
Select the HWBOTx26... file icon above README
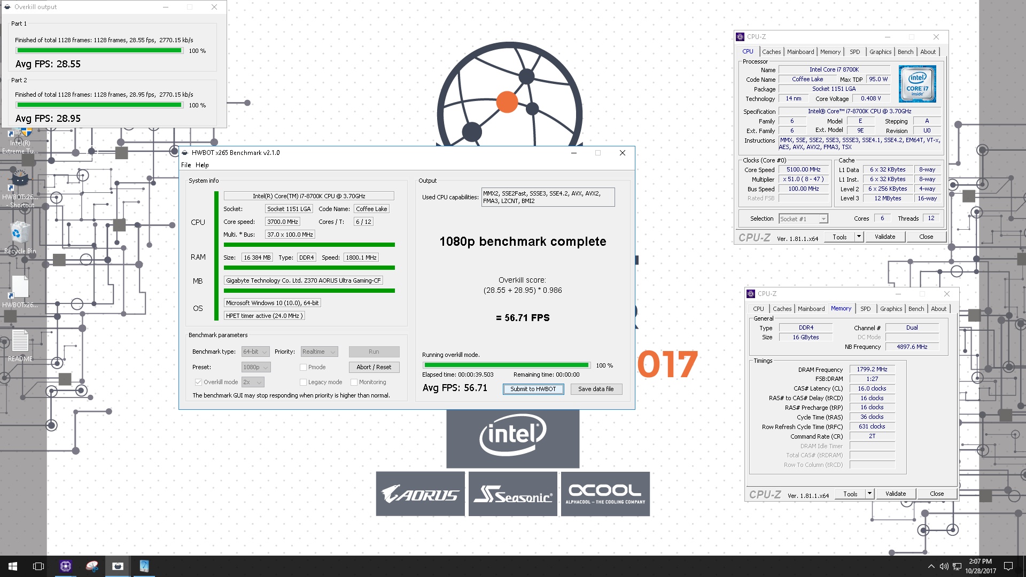click(20, 292)
